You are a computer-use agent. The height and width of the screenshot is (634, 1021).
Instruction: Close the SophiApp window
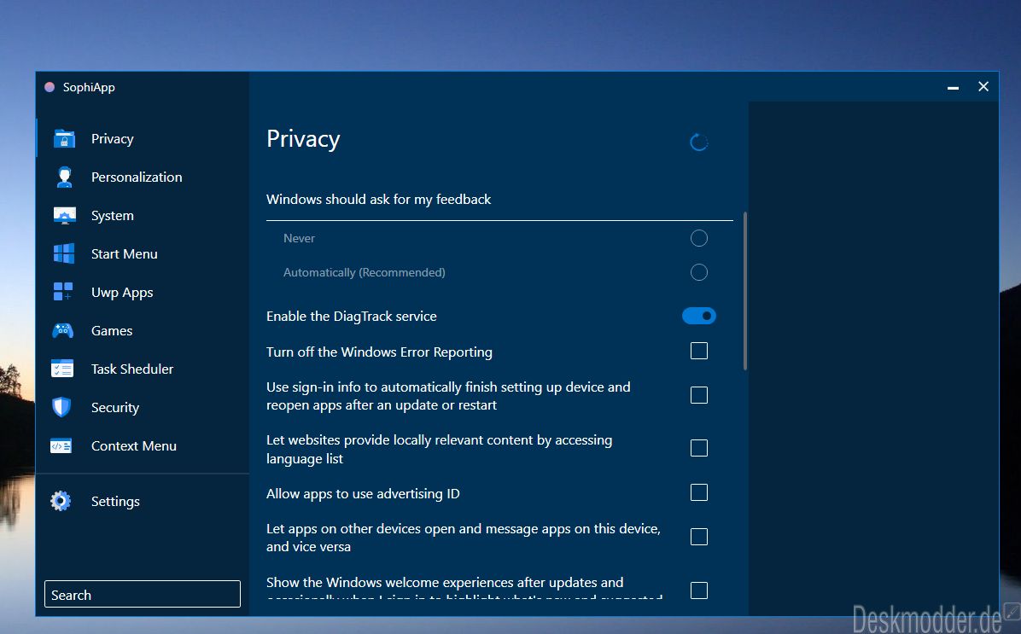[x=983, y=86]
